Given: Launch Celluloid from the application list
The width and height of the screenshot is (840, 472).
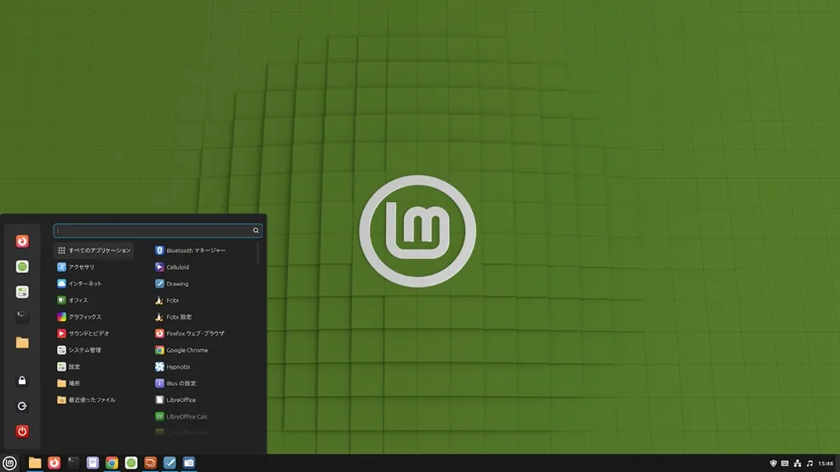Looking at the screenshot, I should pyautogui.click(x=178, y=267).
